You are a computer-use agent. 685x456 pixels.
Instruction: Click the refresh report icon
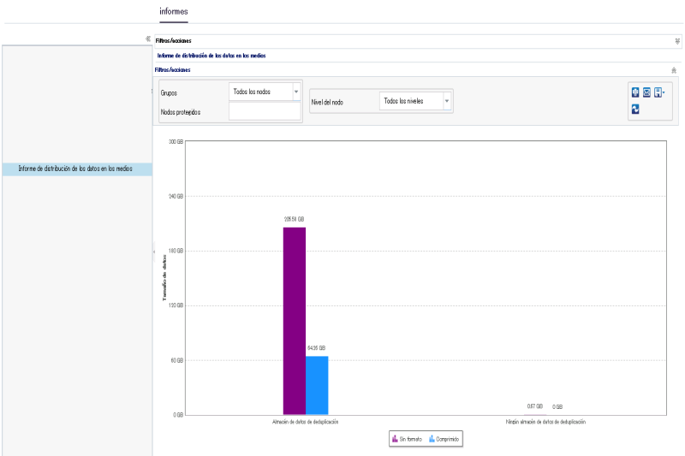pos(635,110)
